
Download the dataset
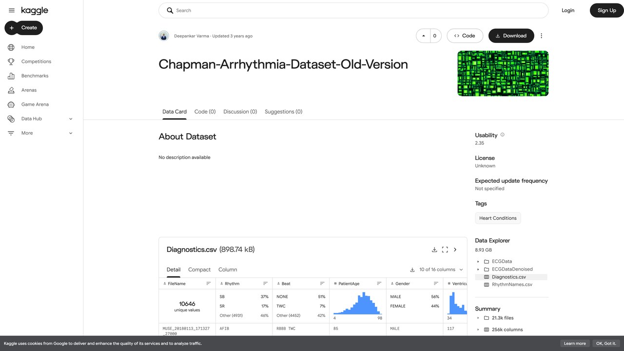tap(511, 36)
